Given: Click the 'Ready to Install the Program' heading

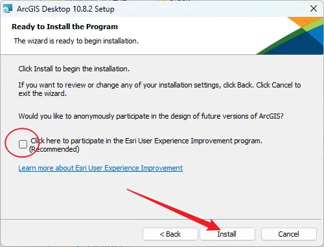Looking at the screenshot, I should coord(65,27).
